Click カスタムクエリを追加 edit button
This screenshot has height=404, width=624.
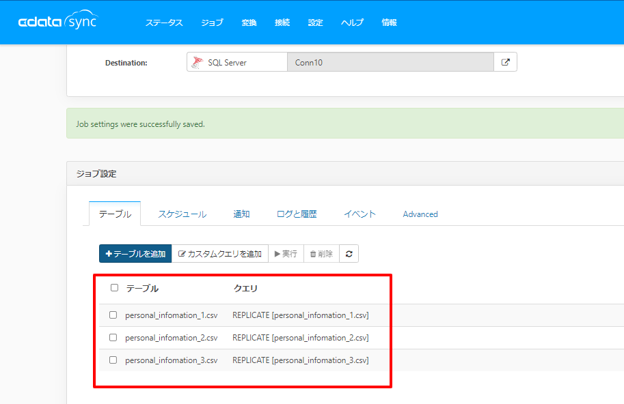click(x=220, y=254)
